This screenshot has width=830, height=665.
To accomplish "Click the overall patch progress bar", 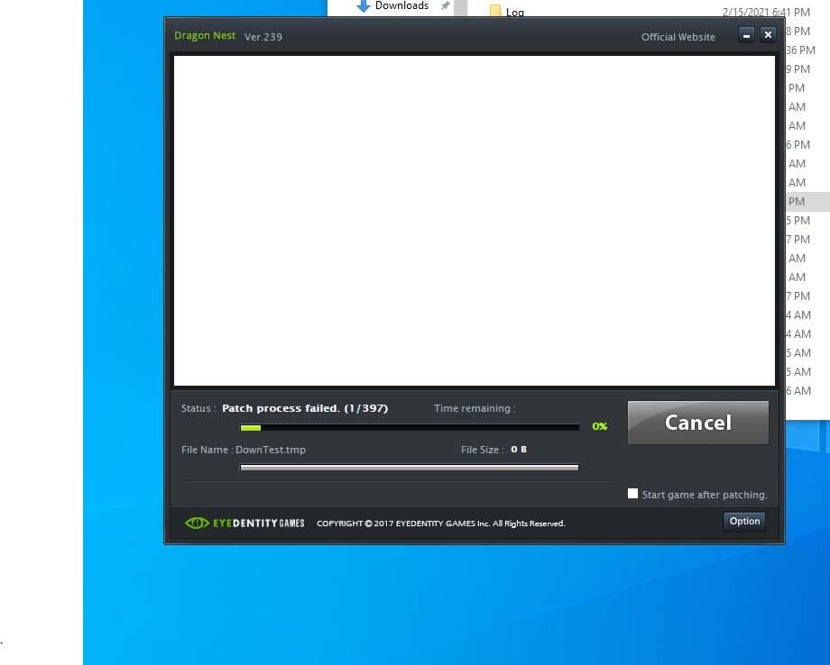I will coord(410,428).
